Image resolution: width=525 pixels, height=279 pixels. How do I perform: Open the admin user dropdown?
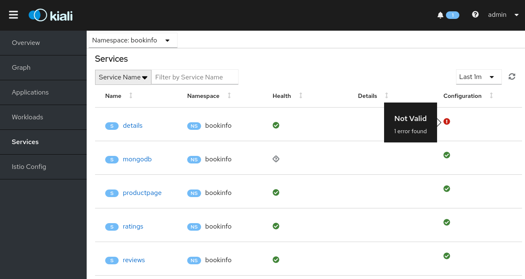503,15
